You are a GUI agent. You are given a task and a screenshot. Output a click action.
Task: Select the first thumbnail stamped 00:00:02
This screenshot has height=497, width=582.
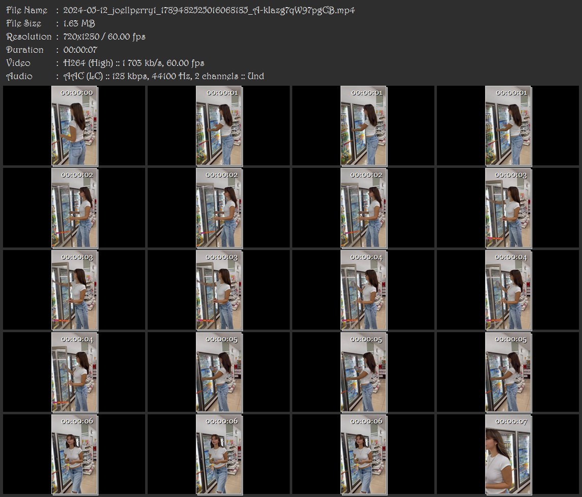[x=74, y=208]
